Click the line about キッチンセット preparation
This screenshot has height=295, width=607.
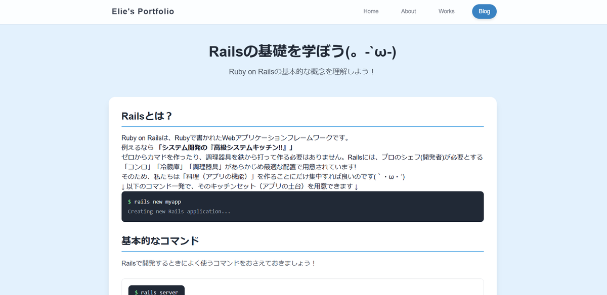[x=240, y=186]
